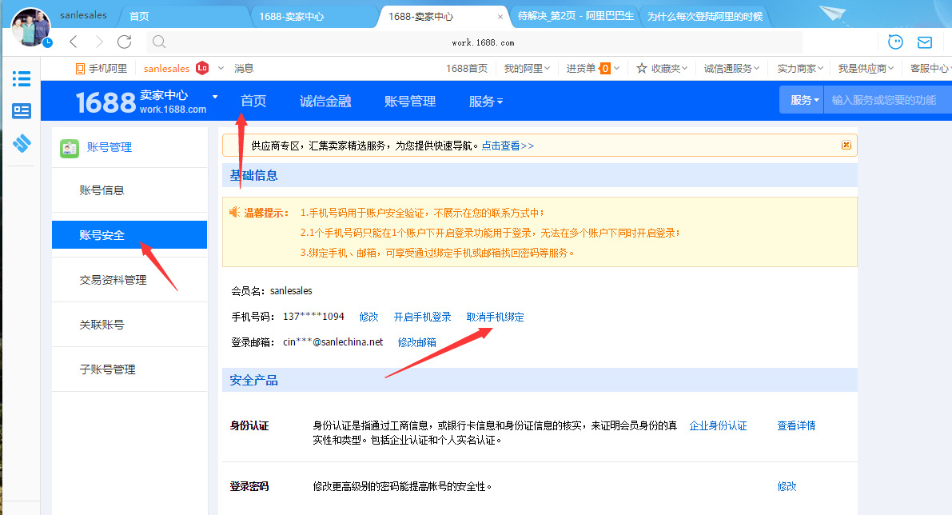Click the red Lo badge icon
The width and height of the screenshot is (952, 515).
[202, 68]
